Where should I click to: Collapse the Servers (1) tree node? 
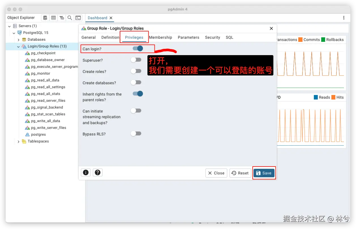[9, 26]
